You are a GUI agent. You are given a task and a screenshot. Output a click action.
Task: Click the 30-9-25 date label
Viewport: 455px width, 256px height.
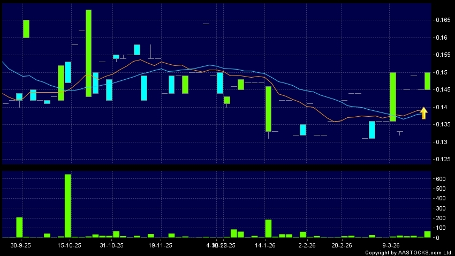tap(21, 245)
